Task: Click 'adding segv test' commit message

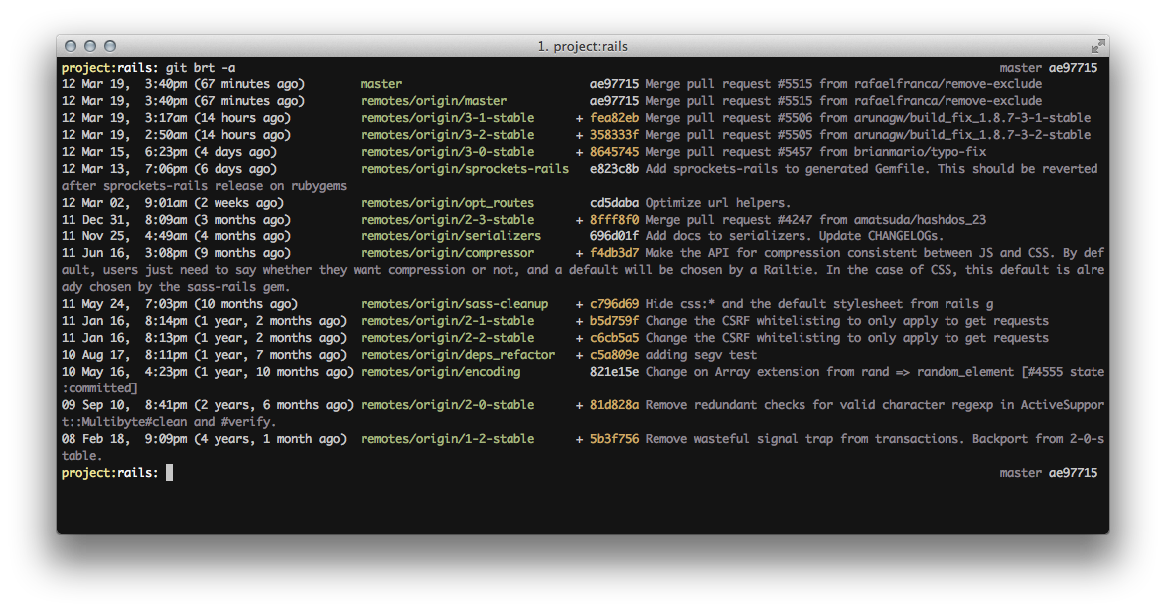Action: click(701, 355)
